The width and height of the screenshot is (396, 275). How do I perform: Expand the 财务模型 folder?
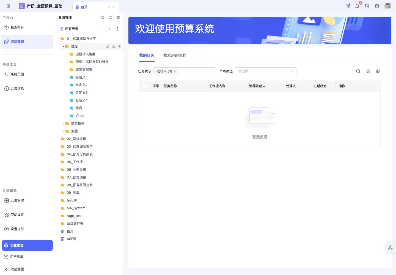pyautogui.click(x=64, y=123)
